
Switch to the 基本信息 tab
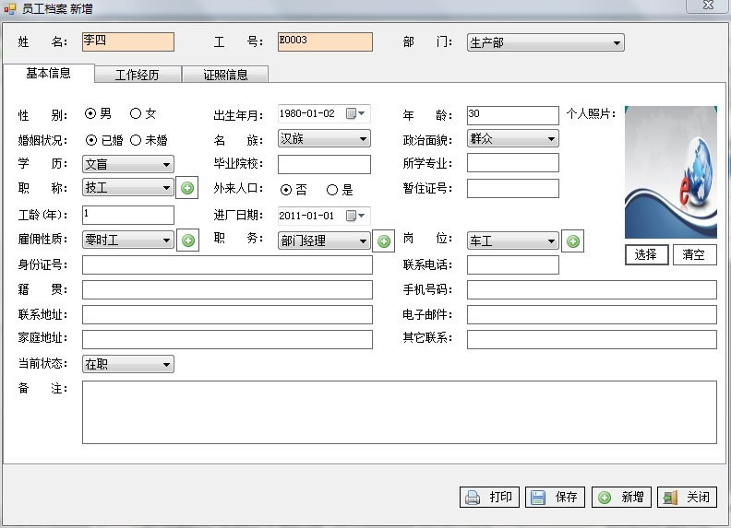click(x=49, y=74)
